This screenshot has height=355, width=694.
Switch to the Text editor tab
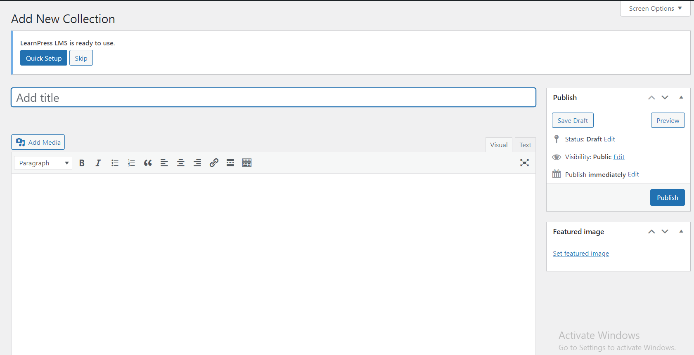click(525, 145)
